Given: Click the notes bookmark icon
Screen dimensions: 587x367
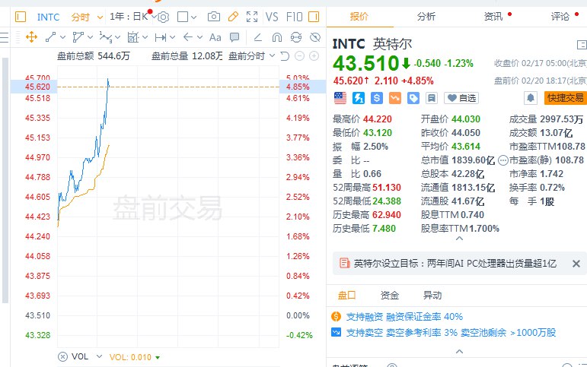Looking at the screenshot, I should pyautogui.click(x=431, y=98).
